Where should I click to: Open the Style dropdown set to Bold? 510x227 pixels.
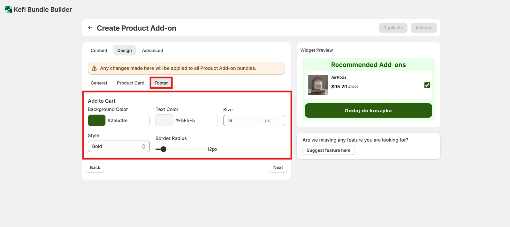[x=118, y=146]
